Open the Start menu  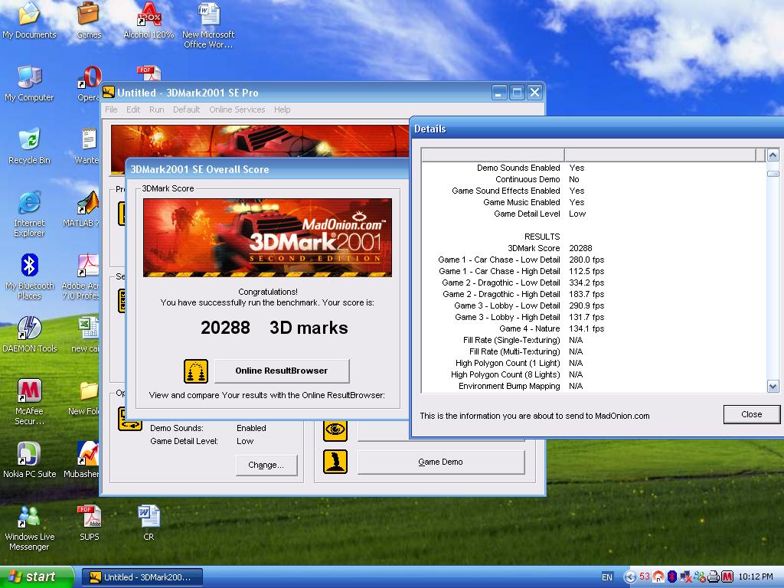tap(36, 577)
